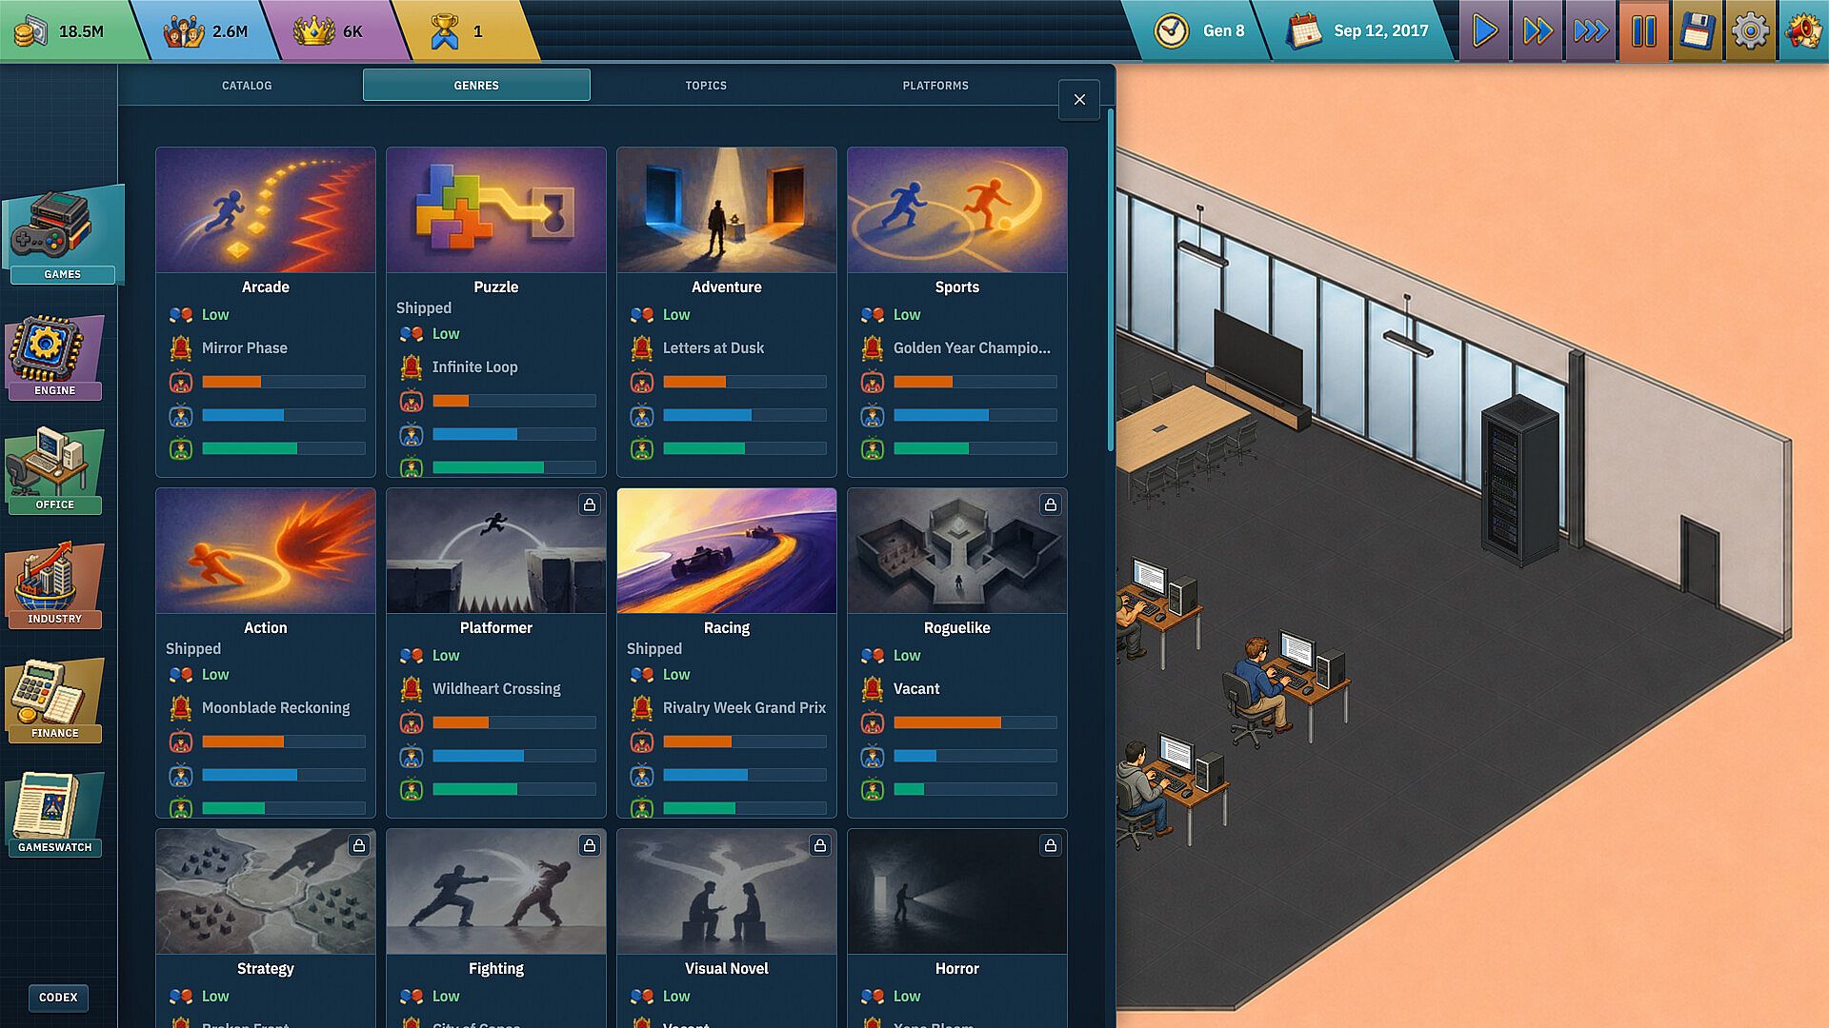Click the trophy awards icon

click(x=444, y=31)
